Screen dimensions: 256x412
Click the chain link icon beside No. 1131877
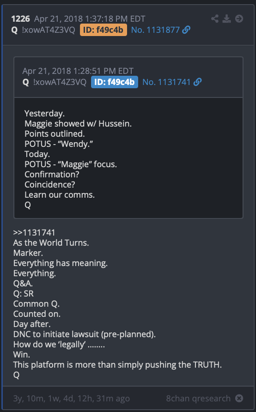coord(186,30)
